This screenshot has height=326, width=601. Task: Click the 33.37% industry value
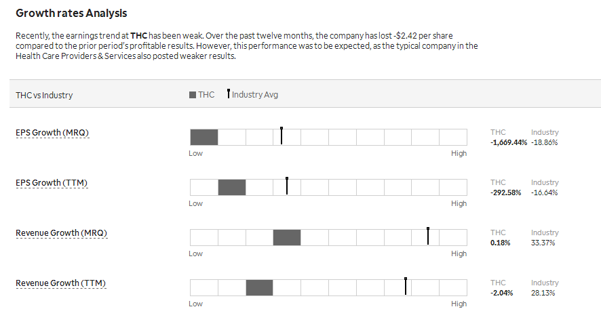click(x=543, y=243)
